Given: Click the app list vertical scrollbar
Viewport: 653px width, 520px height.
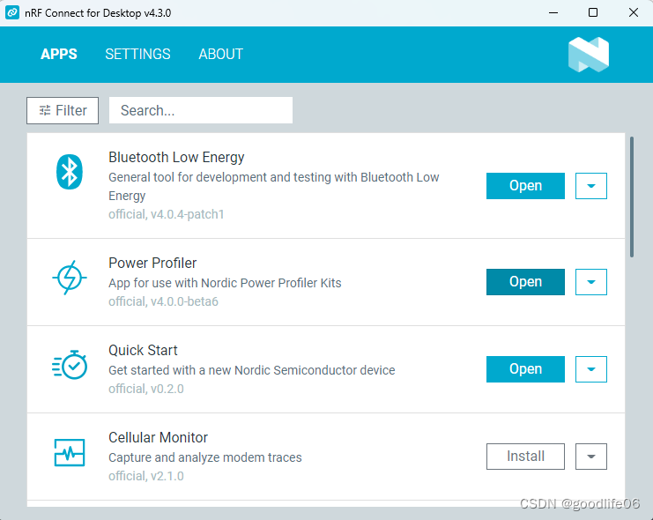Looking at the screenshot, I should [x=632, y=197].
